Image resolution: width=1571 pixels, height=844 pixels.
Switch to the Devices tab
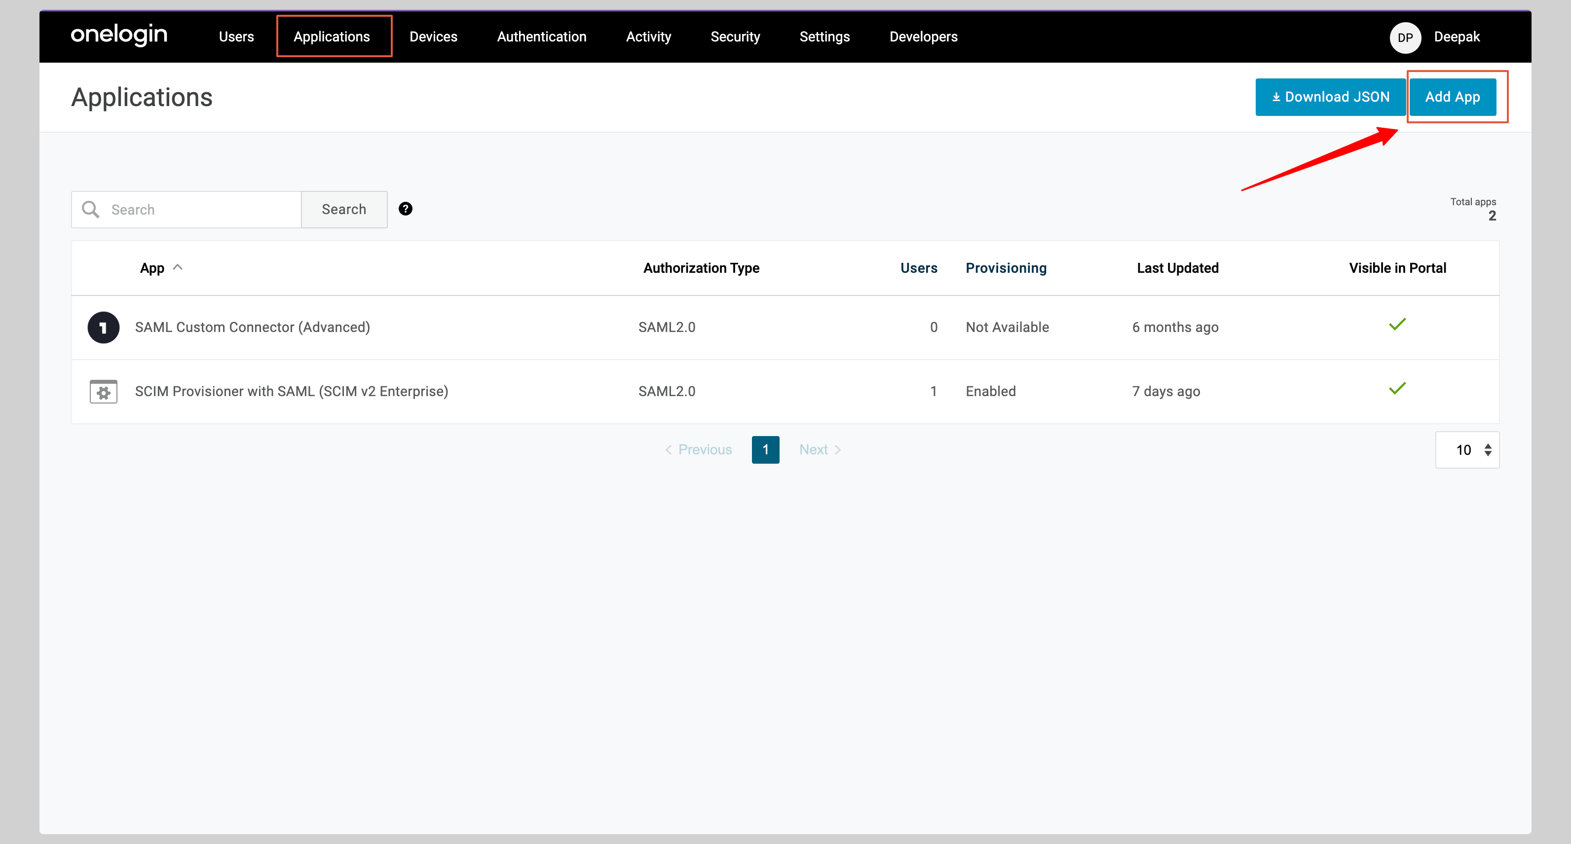(x=433, y=37)
